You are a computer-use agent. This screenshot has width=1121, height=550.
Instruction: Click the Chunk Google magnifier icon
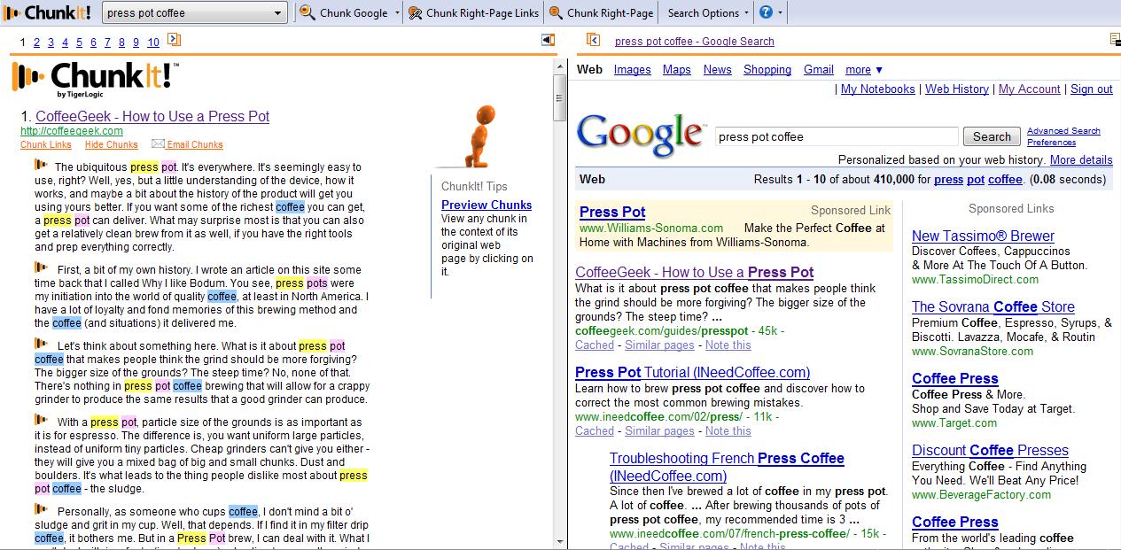[307, 12]
